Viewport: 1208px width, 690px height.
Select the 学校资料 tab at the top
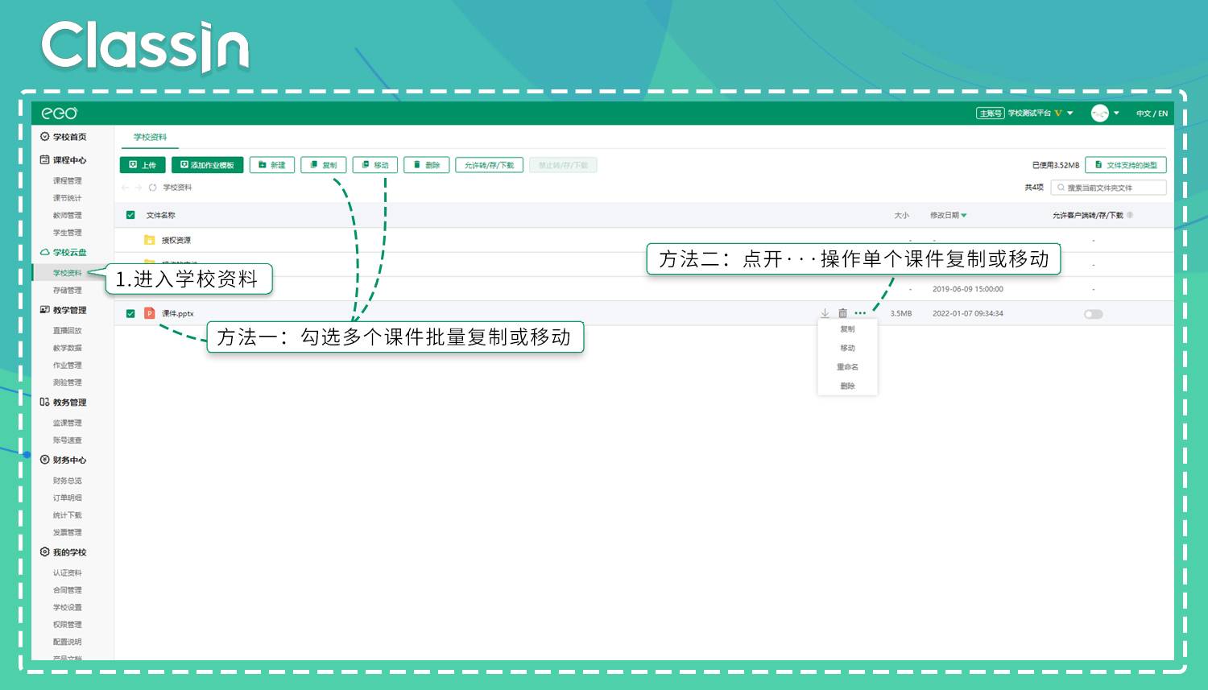[x=150, y=138]
